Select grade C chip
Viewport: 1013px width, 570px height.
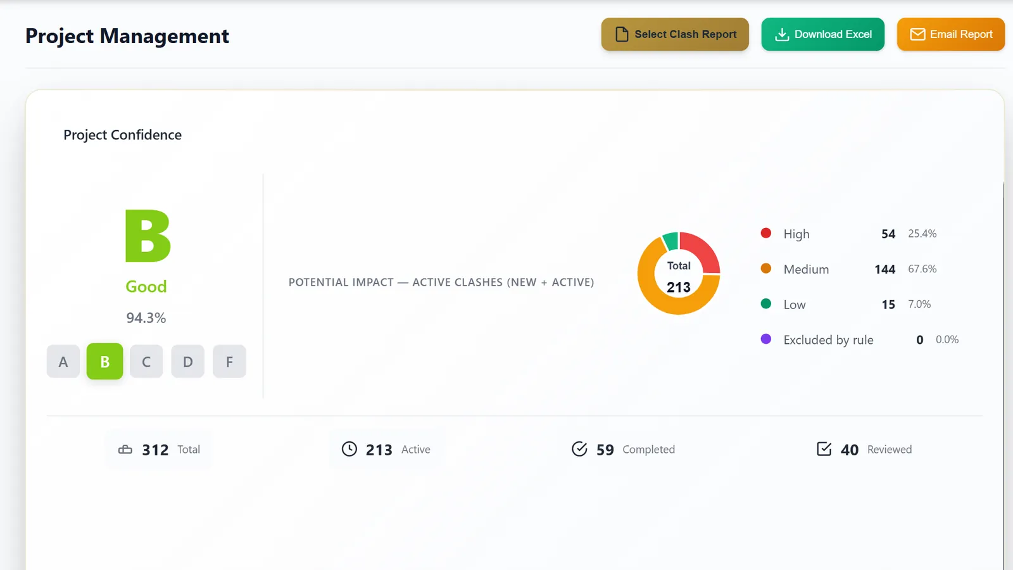click(146, 362)
